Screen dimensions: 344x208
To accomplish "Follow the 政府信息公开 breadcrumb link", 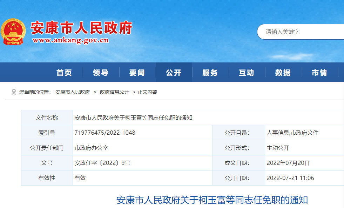I will [115, 92].
